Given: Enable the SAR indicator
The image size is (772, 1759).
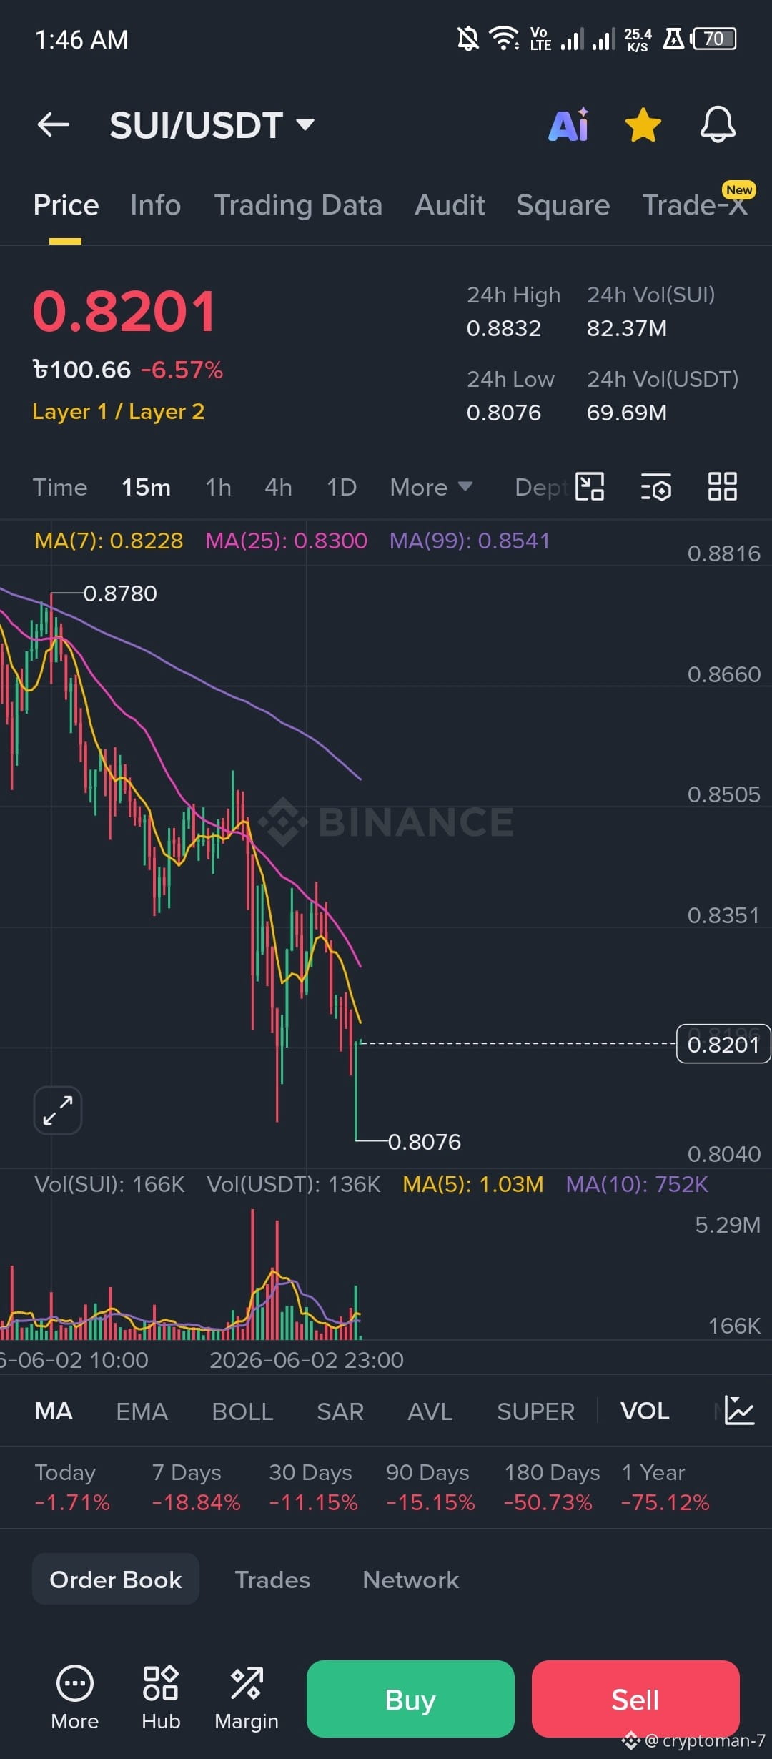Looking at the screenshot, I should point(340,1411).
